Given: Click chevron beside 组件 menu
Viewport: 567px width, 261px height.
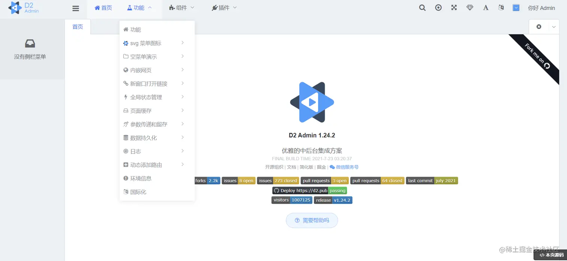Looking at the screenshot, I should point(192,7).
